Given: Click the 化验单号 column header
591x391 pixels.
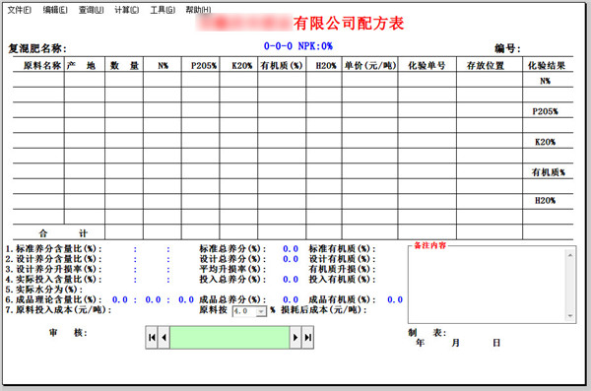Looking at the screenshot, I should click(427, 66).
